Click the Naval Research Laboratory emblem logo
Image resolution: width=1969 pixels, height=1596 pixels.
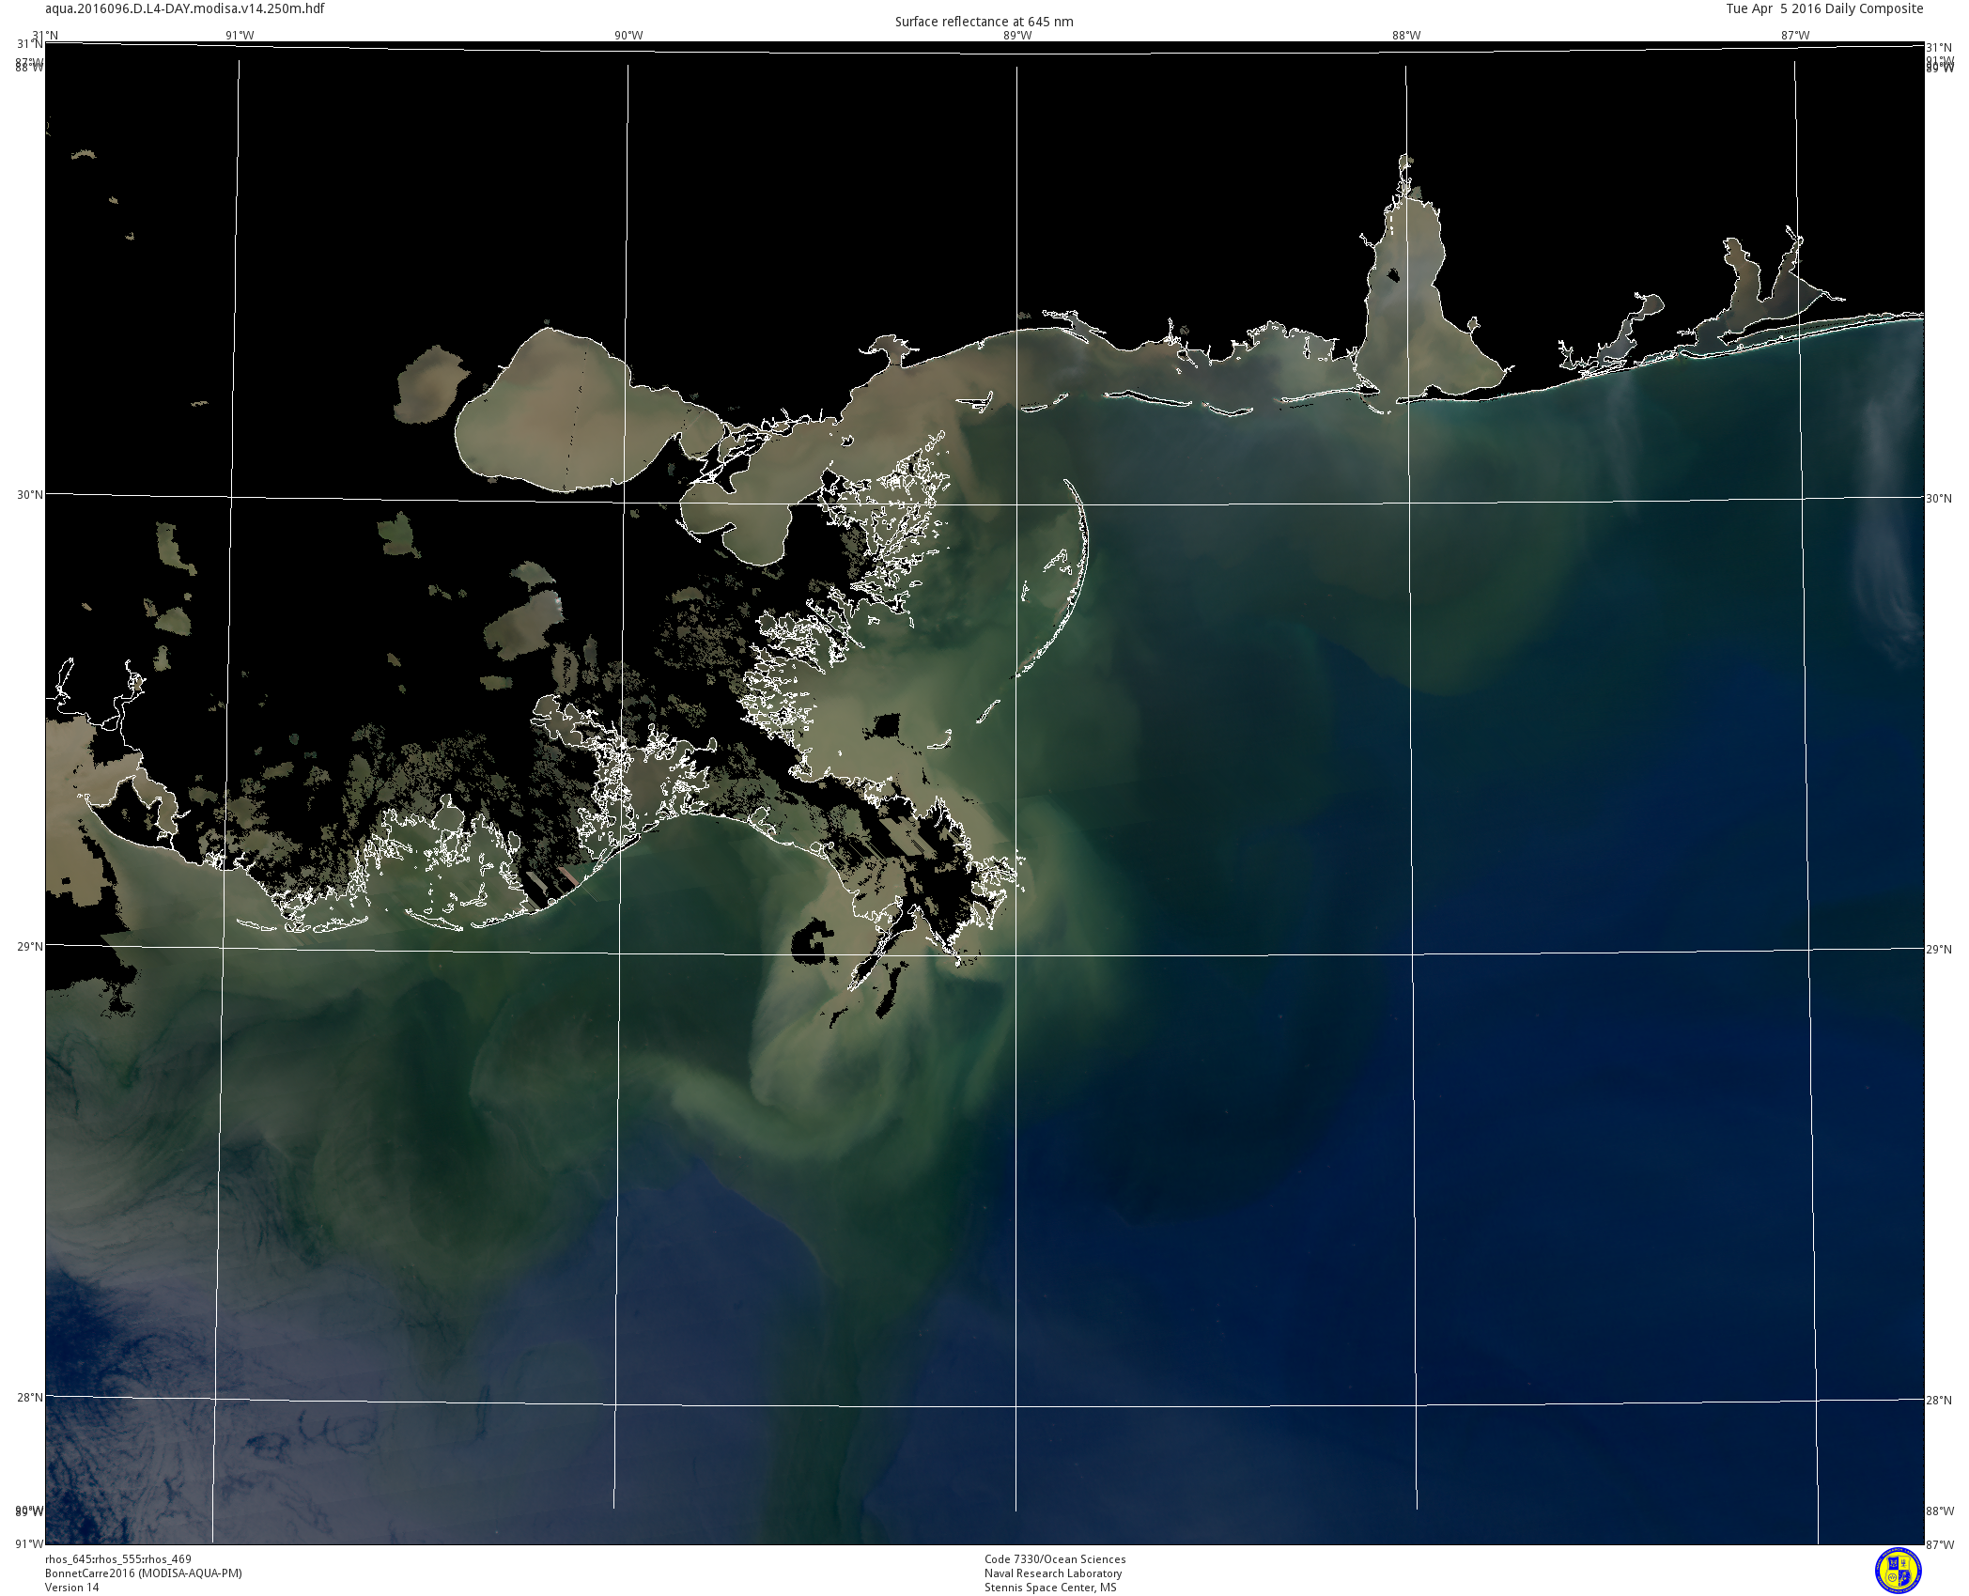pos(1898,1570)
